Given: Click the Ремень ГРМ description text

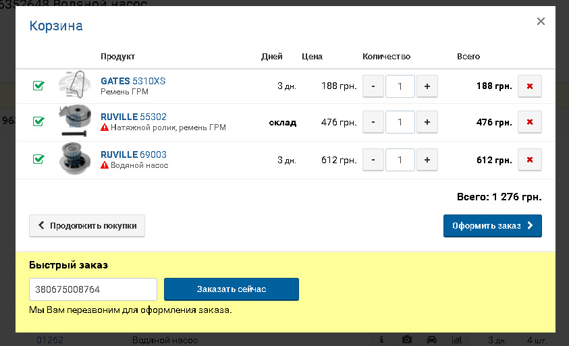Looking at the screenshot, I should pos(124,92).
